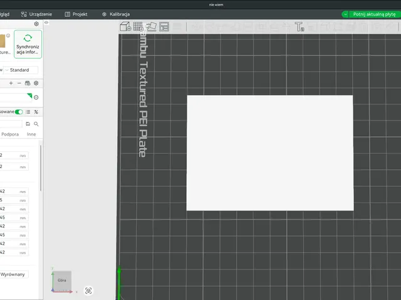401x300 pixels.
Task: Click the Góra face of view cube
Action: coord(62,281)
